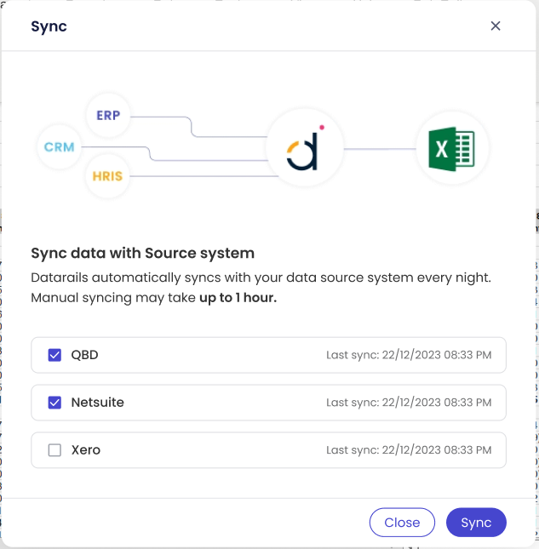Click the CRM source badge
This screenshot has height=549, width=539.
pyautogui.click(x=60, y=146)
